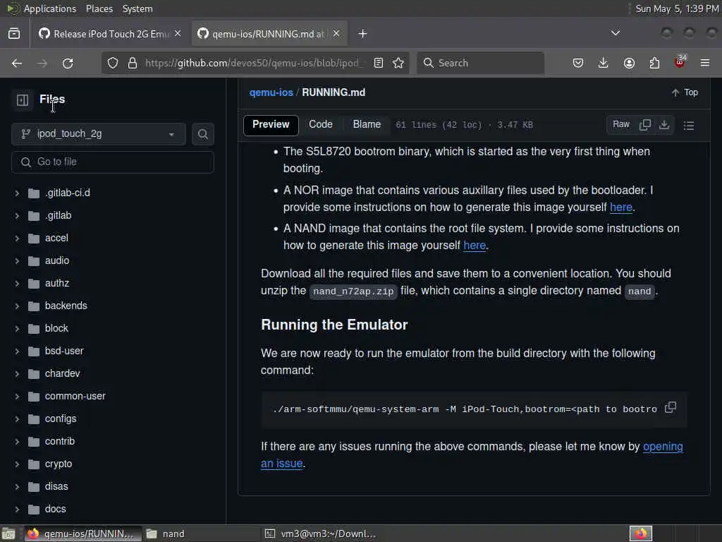Go back in browser history
The image size is (722, 542).
[17, 63]
